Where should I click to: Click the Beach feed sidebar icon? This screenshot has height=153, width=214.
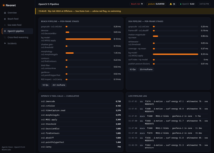tap(5, 19)
